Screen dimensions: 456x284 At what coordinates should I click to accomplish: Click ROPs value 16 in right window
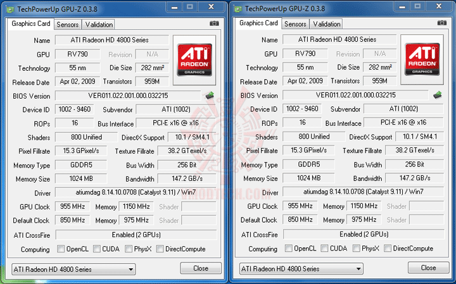(x=302, y=122)
